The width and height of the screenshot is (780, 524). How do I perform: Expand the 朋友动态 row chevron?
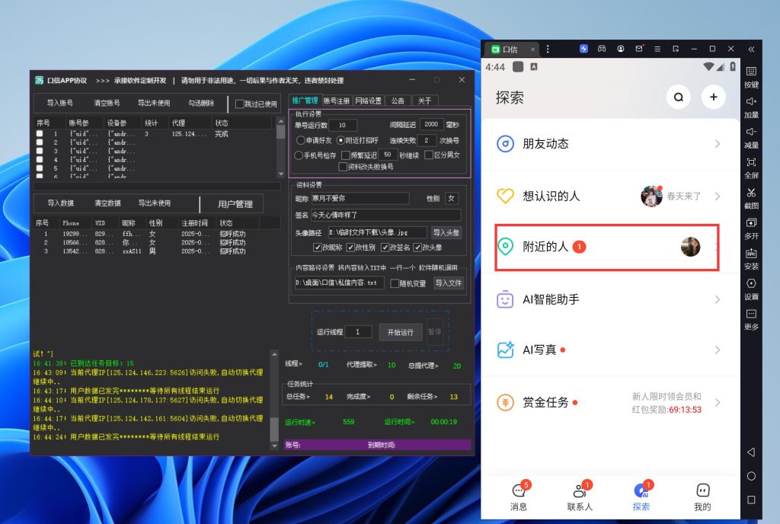pyautogui.click(x=718, y=144)
